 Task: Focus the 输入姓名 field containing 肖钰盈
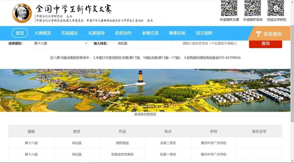click(x=143, y=44)
